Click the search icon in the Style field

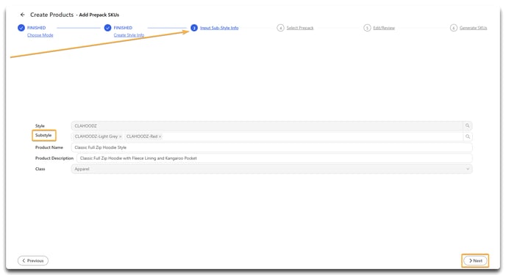click(467, 125)
